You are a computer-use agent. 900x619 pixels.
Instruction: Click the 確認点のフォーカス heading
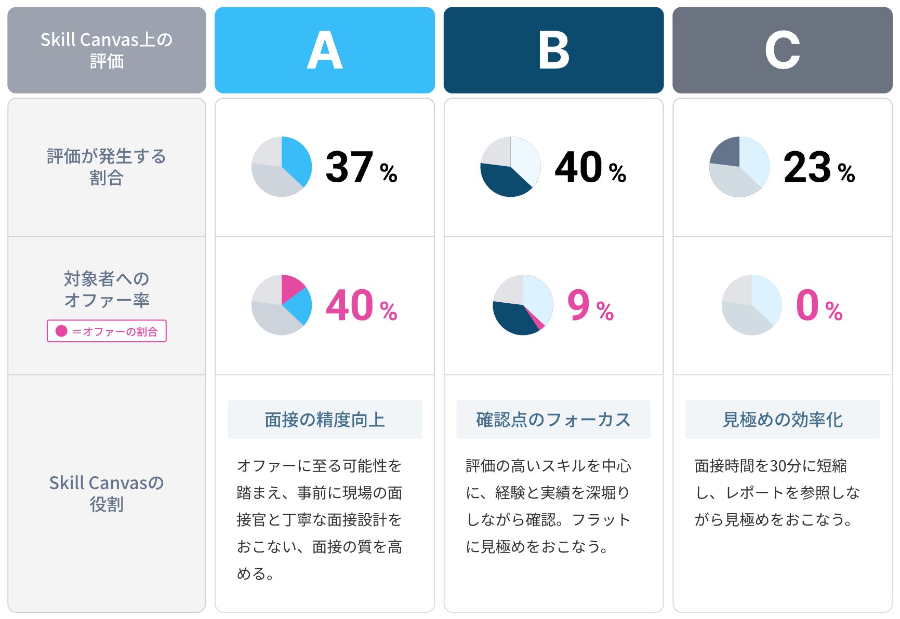click(x=553, y=420)
